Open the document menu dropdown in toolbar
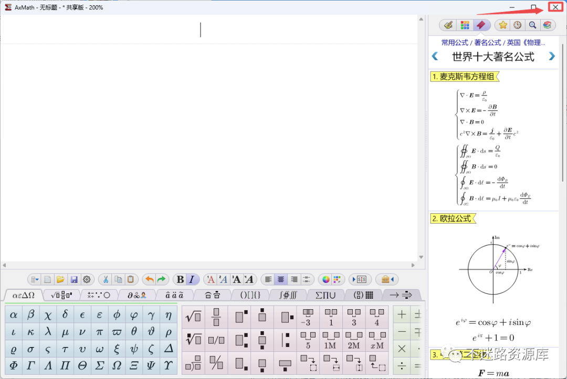This screenshot has width=567, height=379. tap(35, 279)
